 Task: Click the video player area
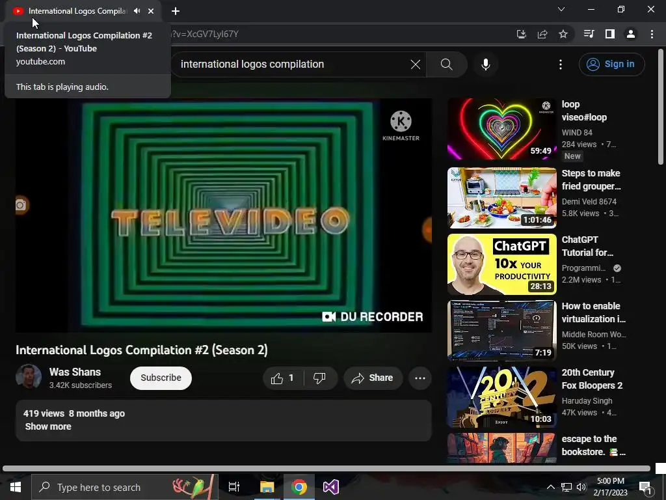[x=224, y=215]
